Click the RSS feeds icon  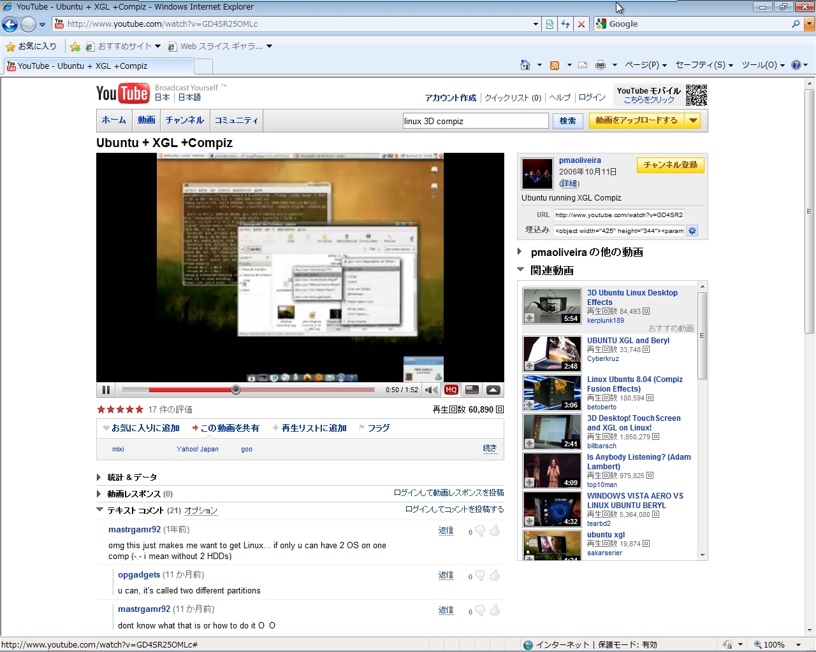555,65
